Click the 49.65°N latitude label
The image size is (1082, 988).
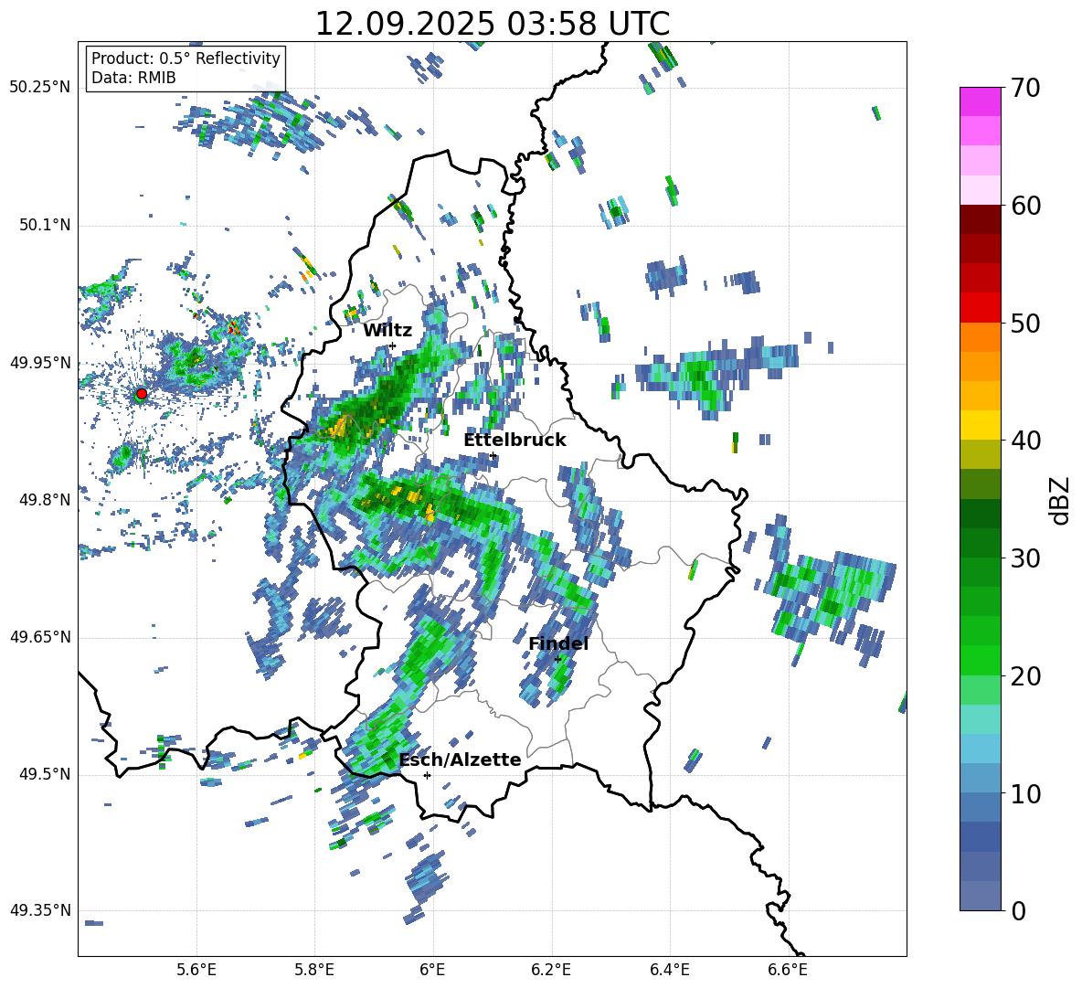pyautogui.click(x=40, y=637)
